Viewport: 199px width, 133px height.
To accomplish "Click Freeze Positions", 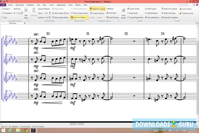I will pos(97,13).
